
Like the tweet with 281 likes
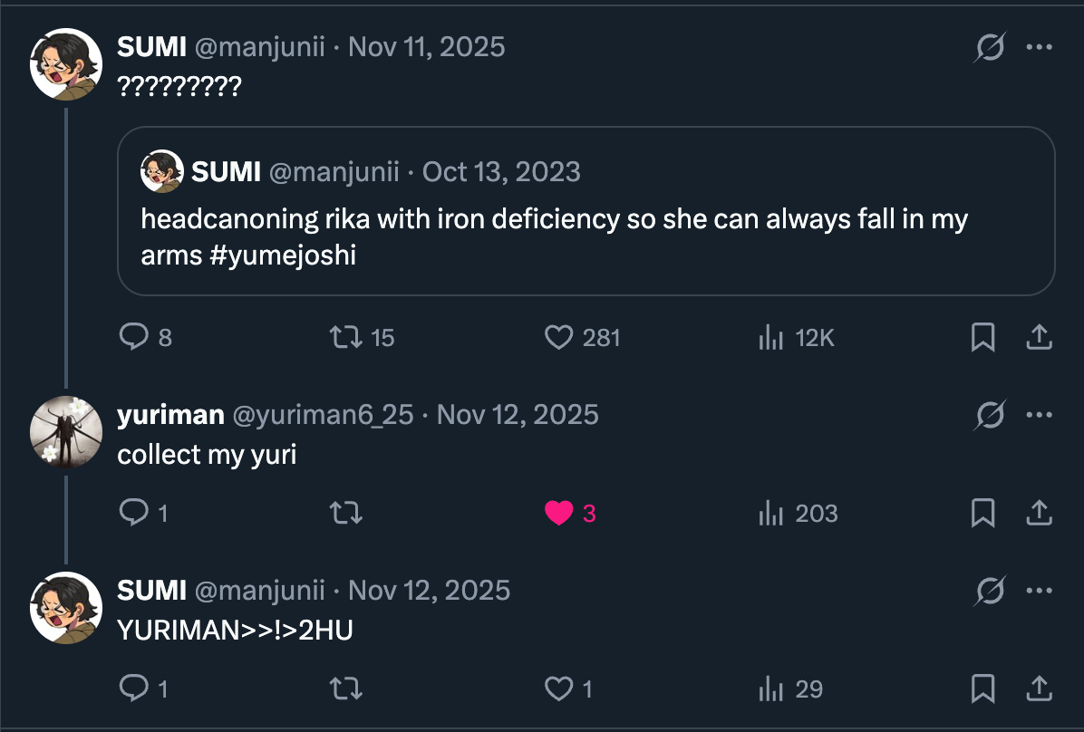(559, 338)
